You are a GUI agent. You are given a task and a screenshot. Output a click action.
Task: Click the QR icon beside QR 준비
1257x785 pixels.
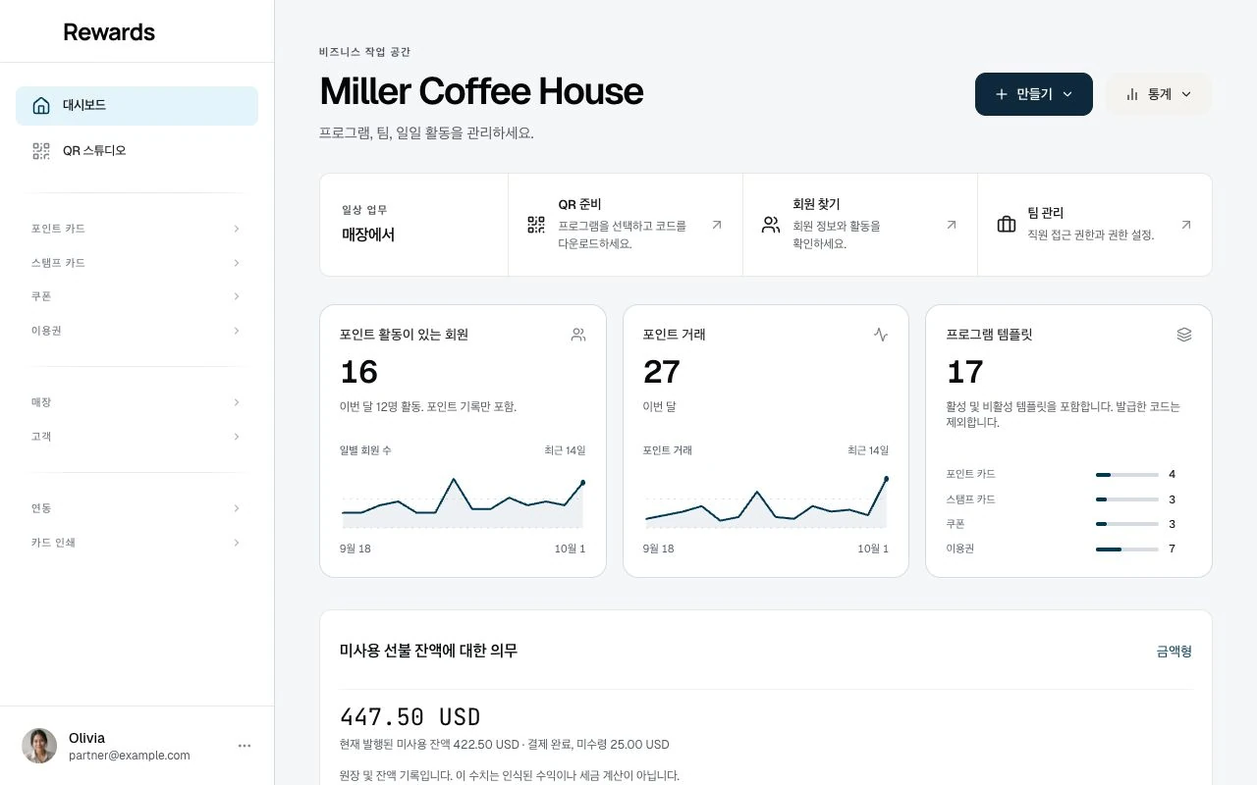click(x=536, y=225)
